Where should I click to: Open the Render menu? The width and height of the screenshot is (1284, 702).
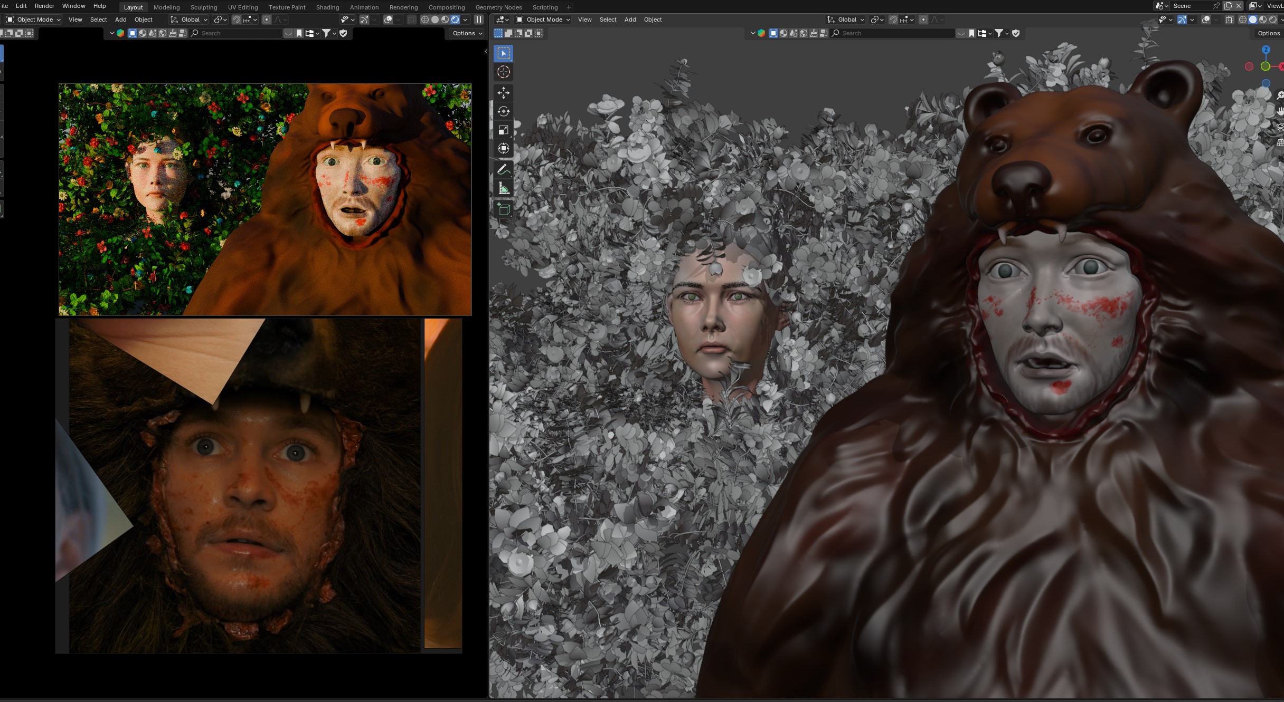point(44,6)
